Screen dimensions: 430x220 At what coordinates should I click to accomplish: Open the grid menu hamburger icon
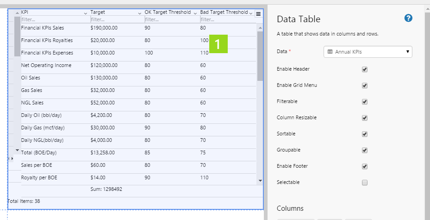coord(258,14)
